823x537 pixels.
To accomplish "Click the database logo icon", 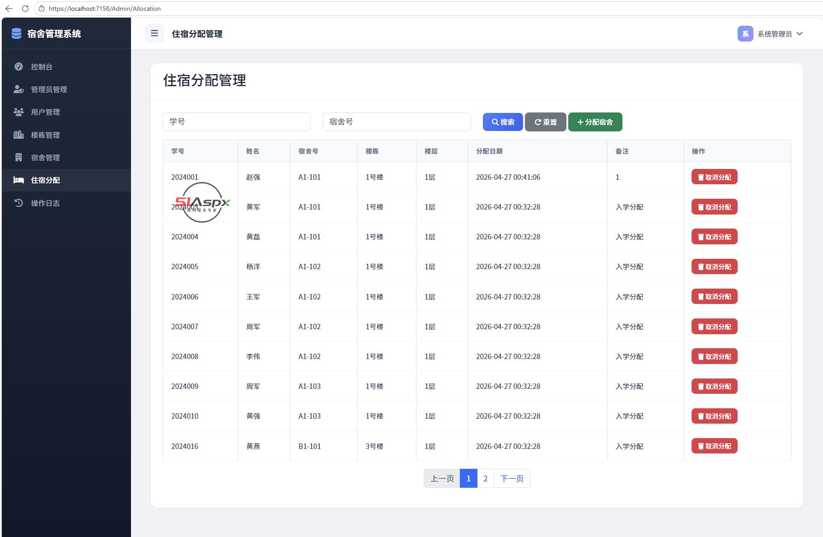I will 16,33.
